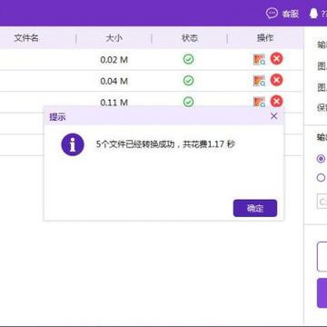
Task: Preview the image in the 0.02 M row
Action: (259, 59)
